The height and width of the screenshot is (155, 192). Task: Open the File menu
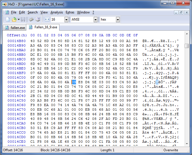[x=14, y=12]
